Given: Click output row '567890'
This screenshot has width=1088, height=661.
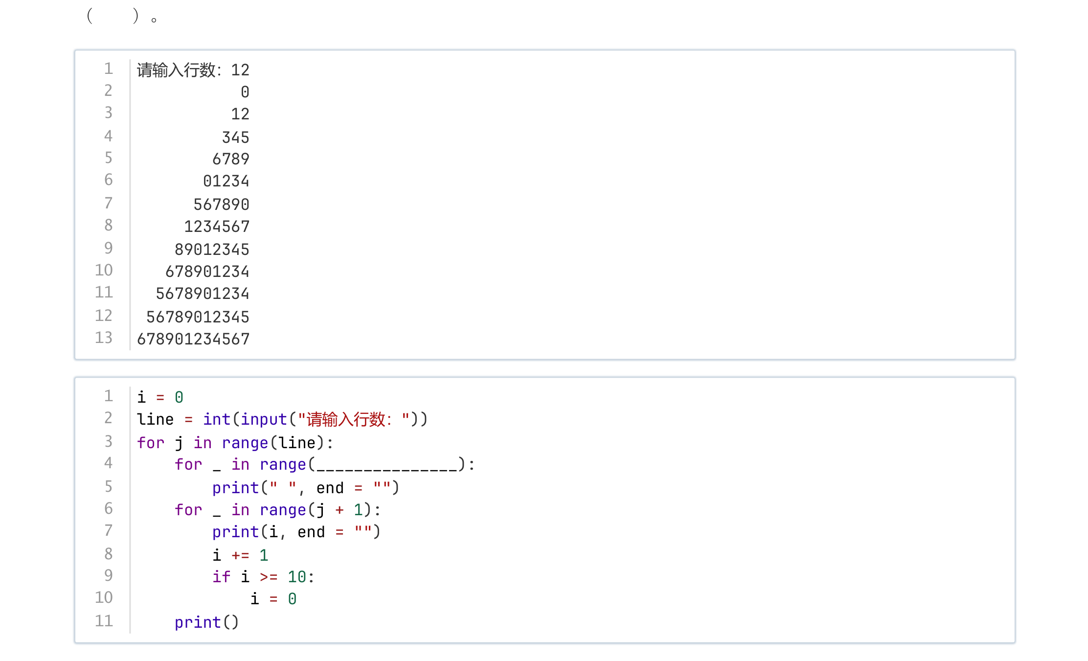Looking at the screenshot, I should coord(221,205).
